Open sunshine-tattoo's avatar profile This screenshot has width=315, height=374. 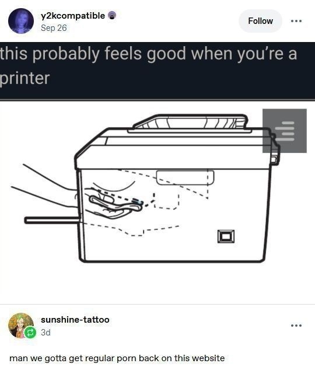(21, 326)
